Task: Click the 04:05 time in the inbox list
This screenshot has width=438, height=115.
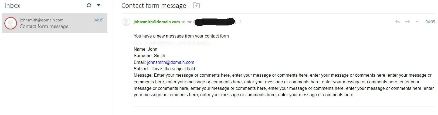Action: click(x=98, y=20)
